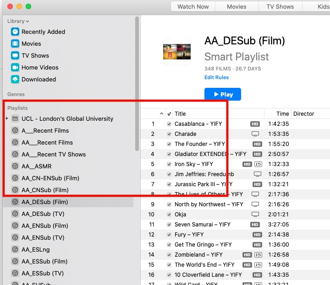Viewport: 330px width, 285px height.
Task: Click the 15 rating badge on Iron Sky row
Action: (258, 164)
